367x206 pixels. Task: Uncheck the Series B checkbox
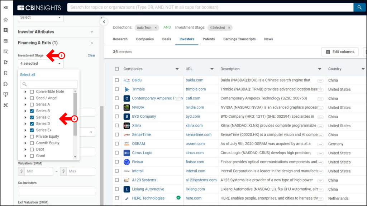(32, 111)
